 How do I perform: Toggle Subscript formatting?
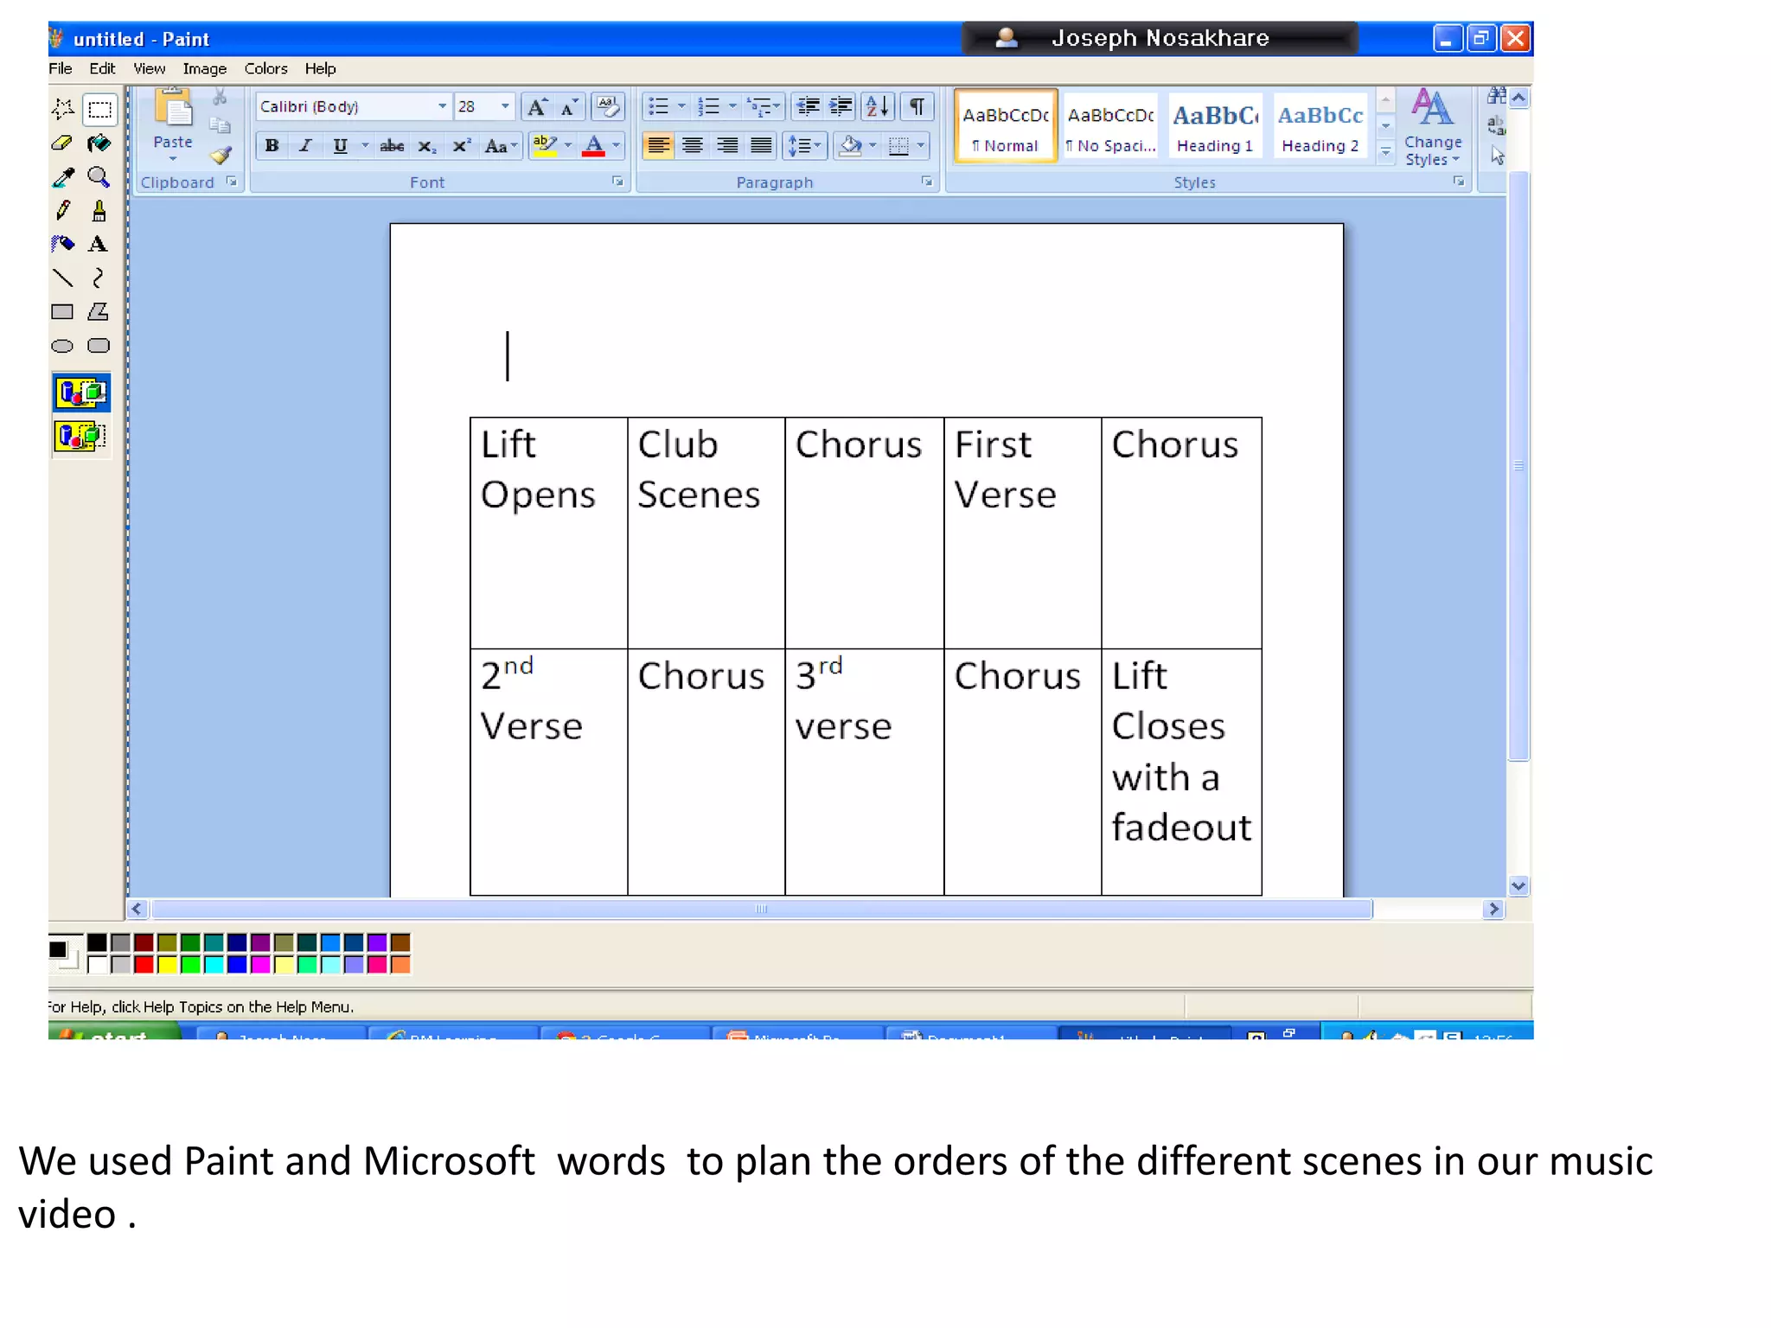click(426, 146)
